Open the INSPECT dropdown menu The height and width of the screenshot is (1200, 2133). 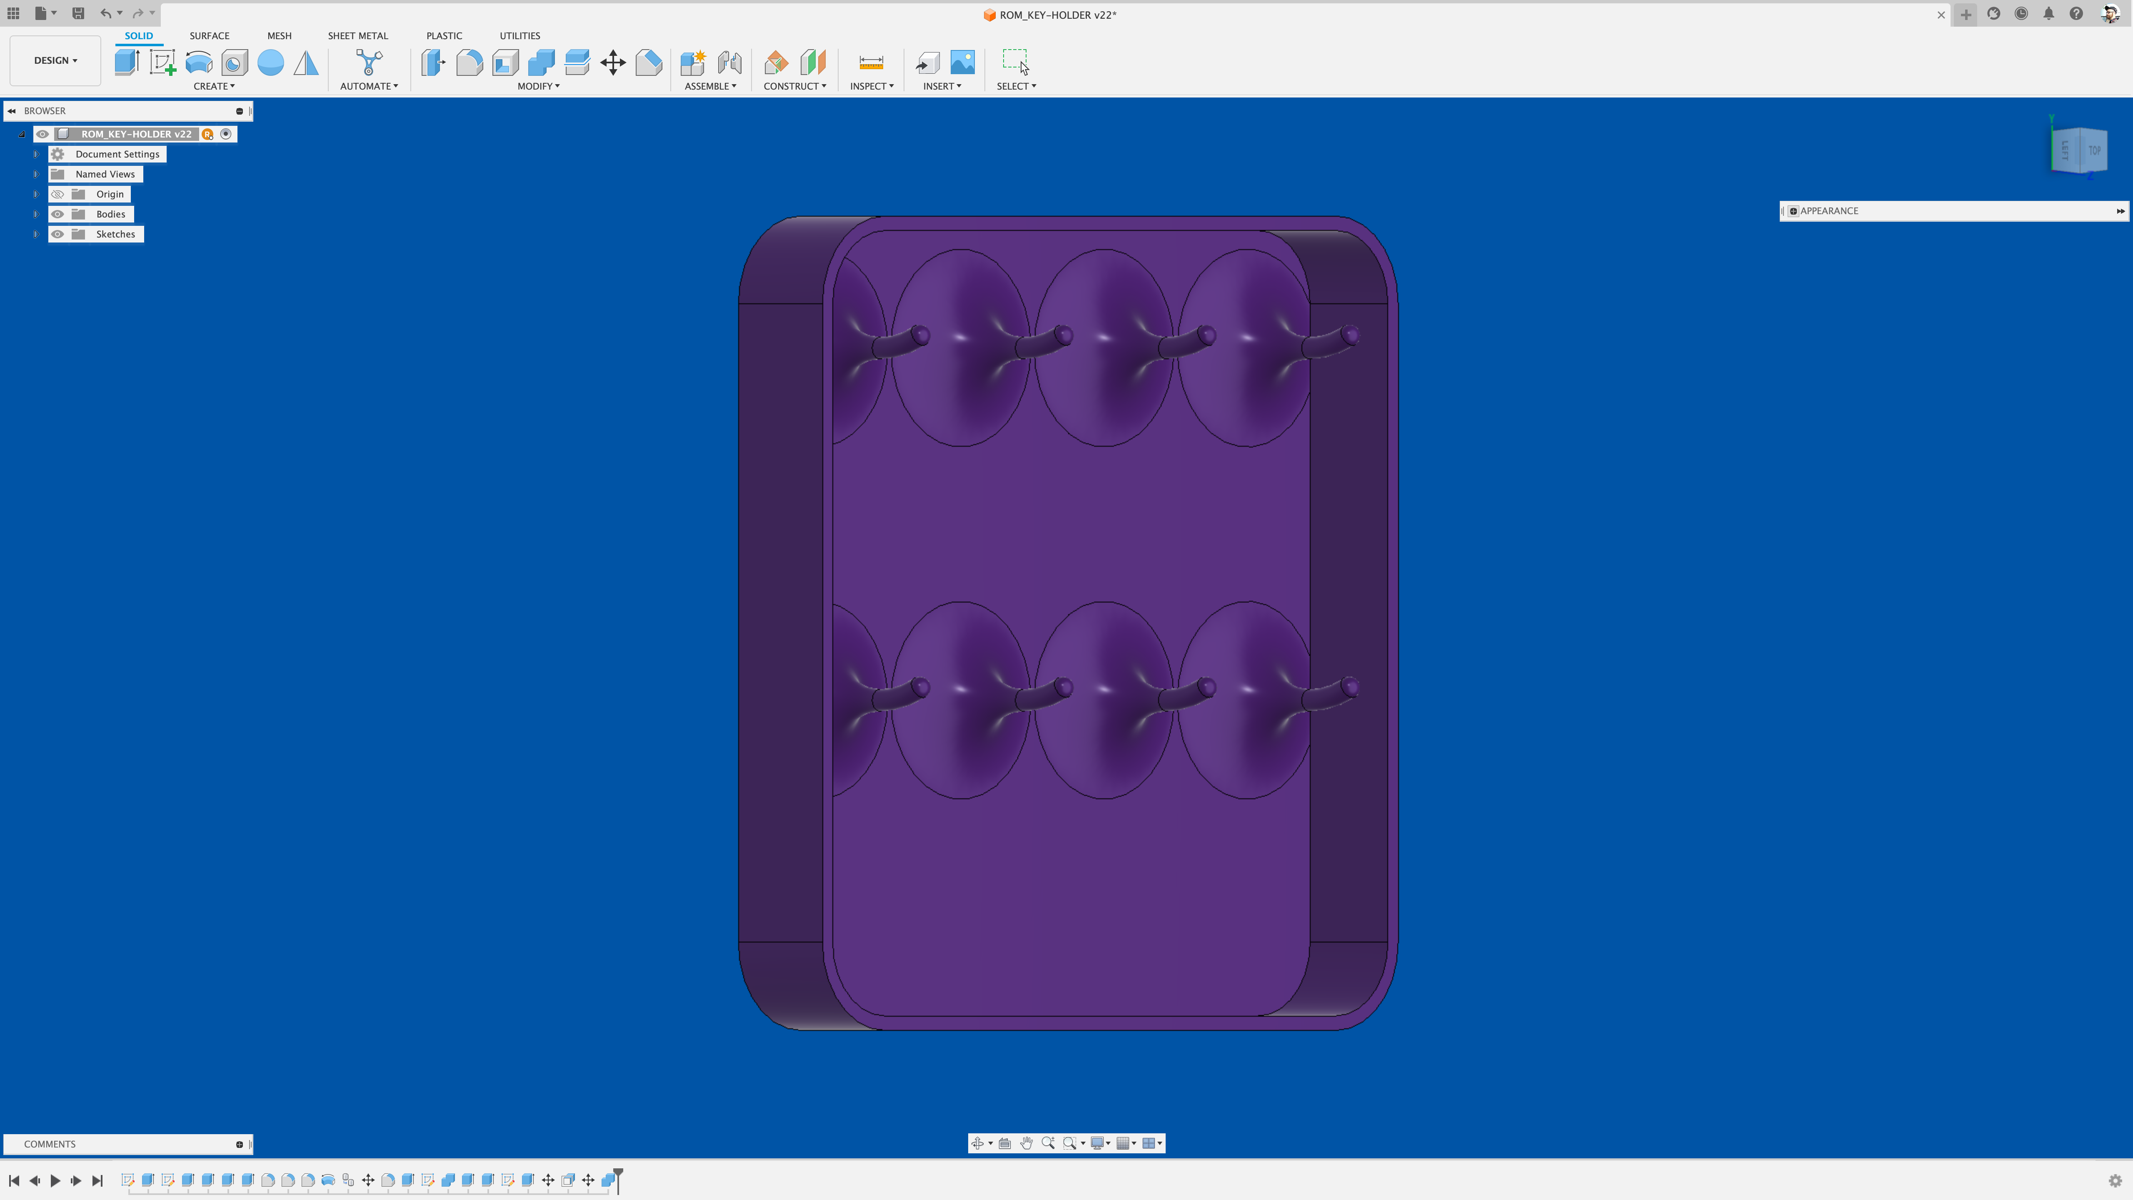[872, 86]
